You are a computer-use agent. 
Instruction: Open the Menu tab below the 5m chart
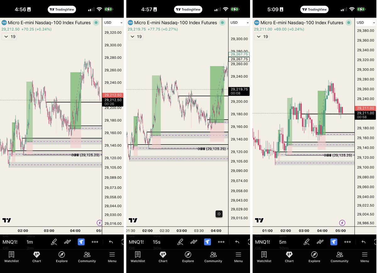(x=365, y=257)
